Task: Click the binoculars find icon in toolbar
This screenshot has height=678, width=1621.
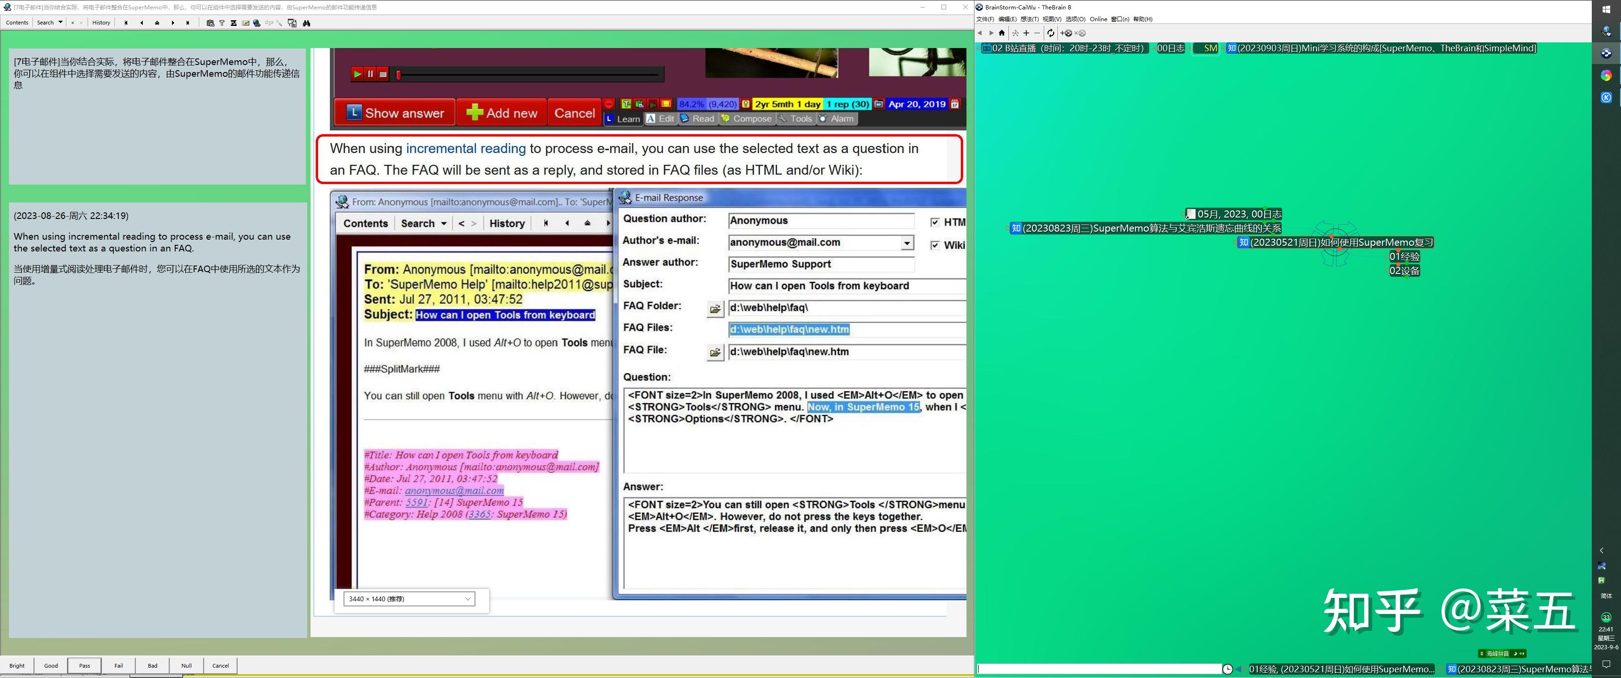Action: 306,23
